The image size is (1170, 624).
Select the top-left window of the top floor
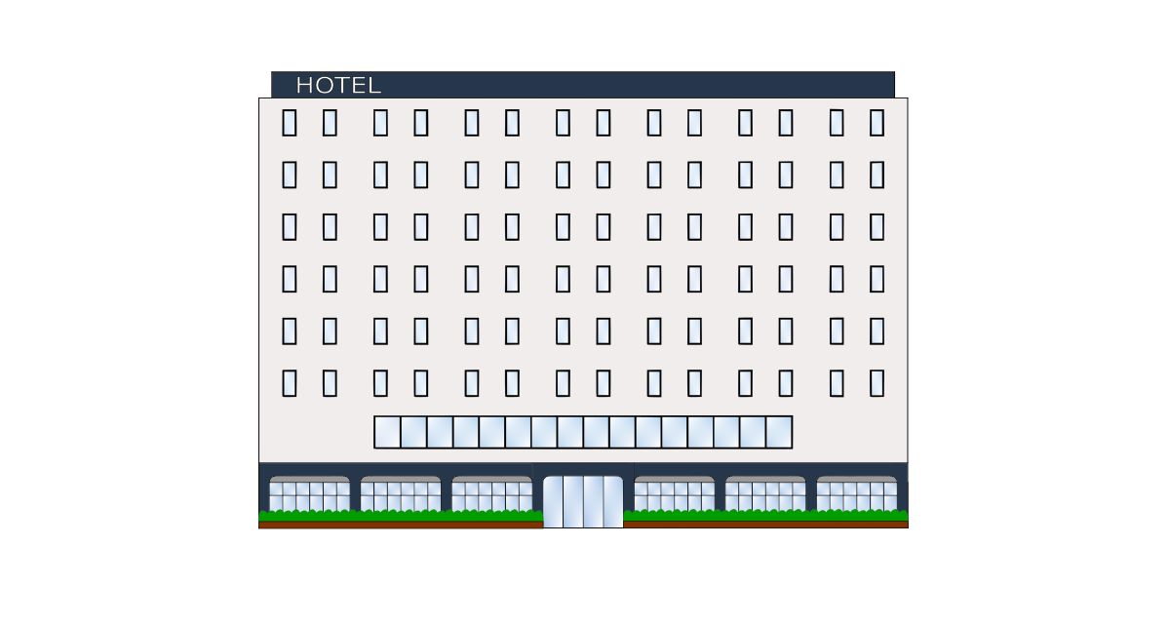[290, 123]
